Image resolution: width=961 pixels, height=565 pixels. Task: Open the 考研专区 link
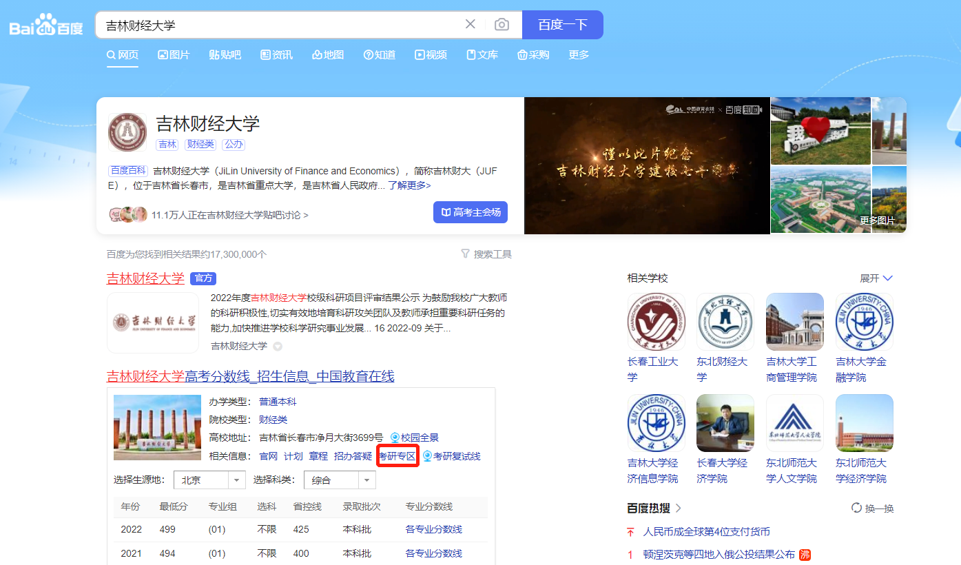(397, 456)
